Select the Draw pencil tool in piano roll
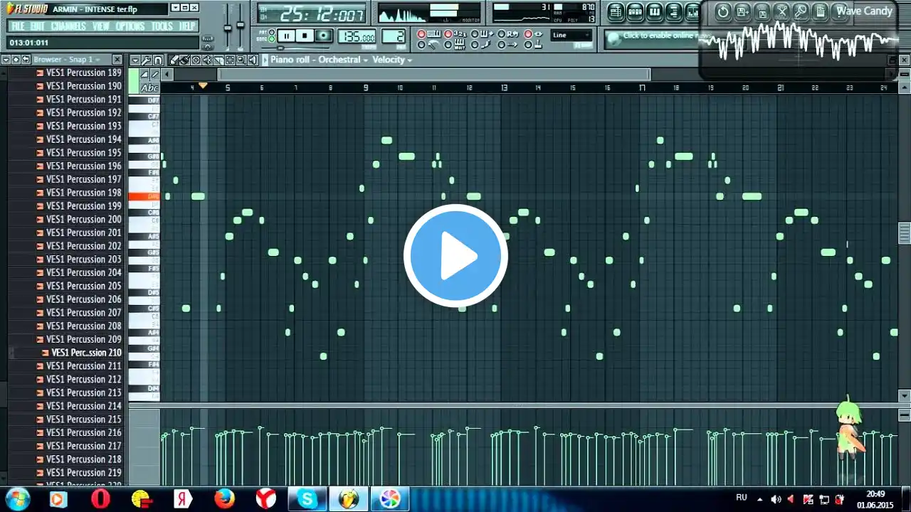The width and height of the screenshot is (911, 512). tap(174, 60)
